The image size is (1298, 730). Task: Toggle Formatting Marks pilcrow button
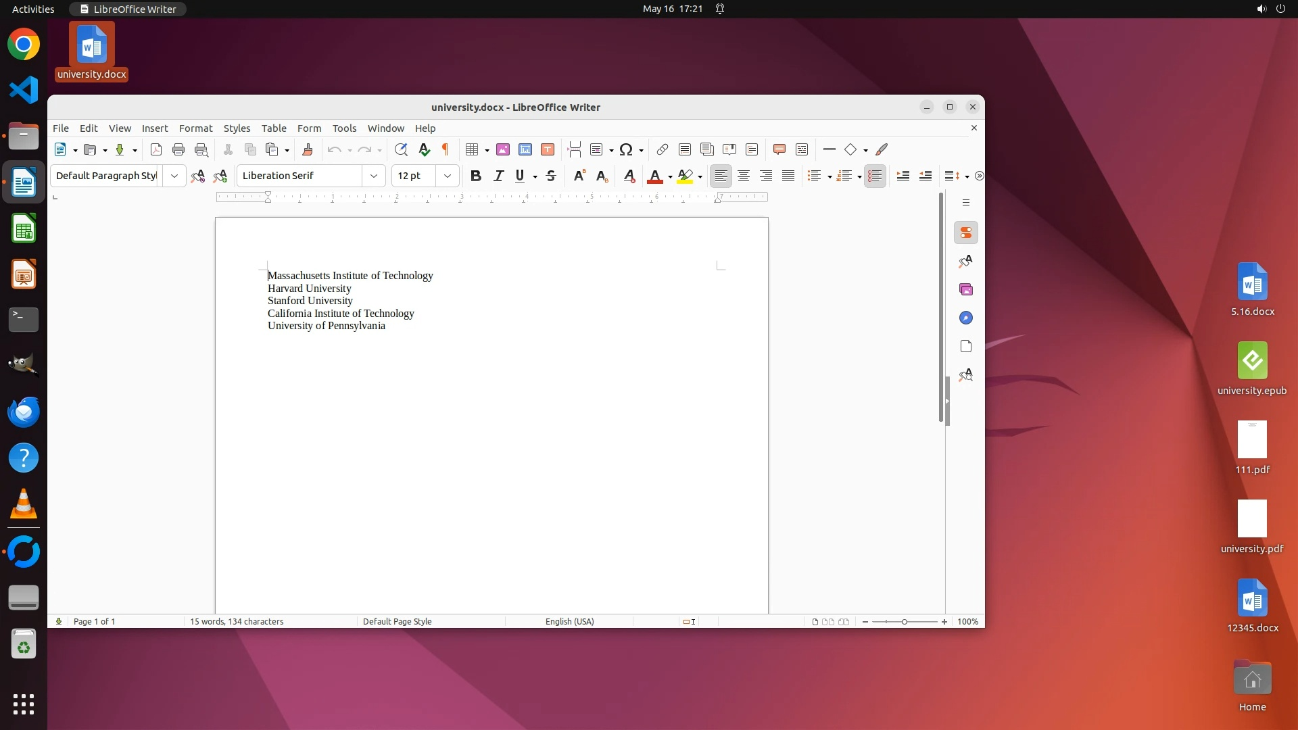446,150
